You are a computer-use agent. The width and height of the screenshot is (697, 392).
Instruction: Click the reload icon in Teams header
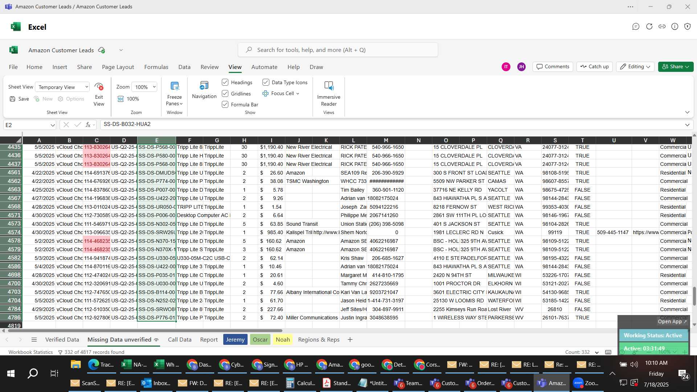point(649,26)
